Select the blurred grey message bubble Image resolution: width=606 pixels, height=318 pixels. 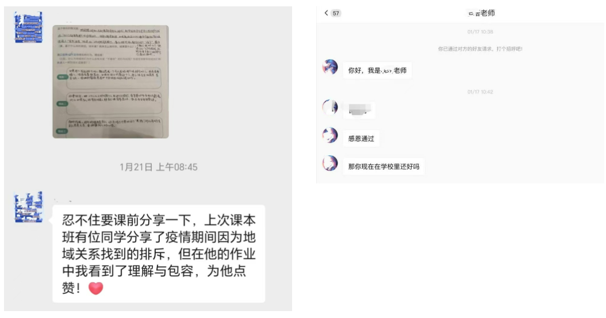(359, 110)
